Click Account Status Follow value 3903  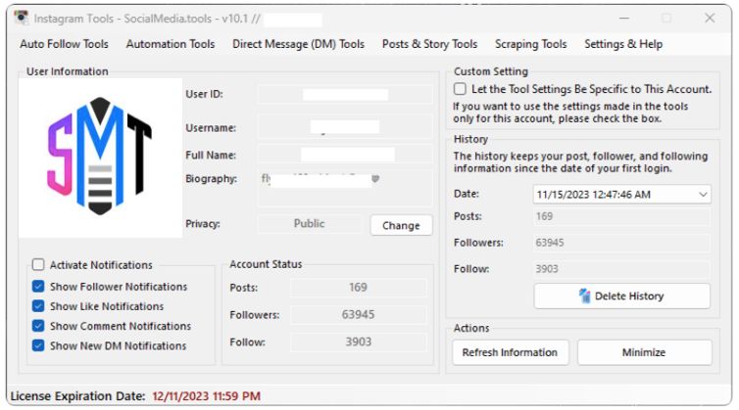tap(358, 342)
